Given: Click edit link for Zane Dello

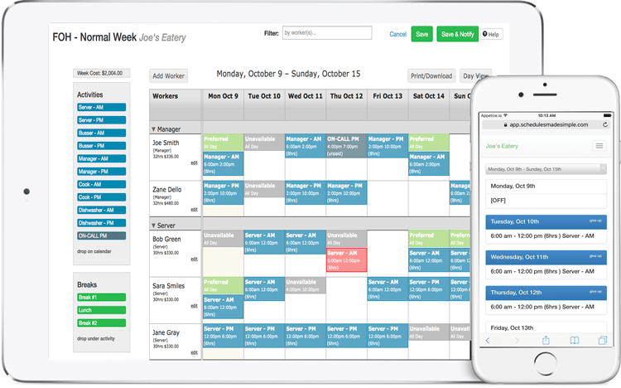Looking at the screenshot, I should pyautogui.click(x=194, y=210).
